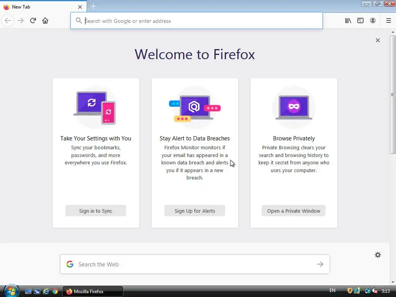Click the tray icon left of network
Image resolution: width=396 pixels, height=297 pixels.
point(357,291)
